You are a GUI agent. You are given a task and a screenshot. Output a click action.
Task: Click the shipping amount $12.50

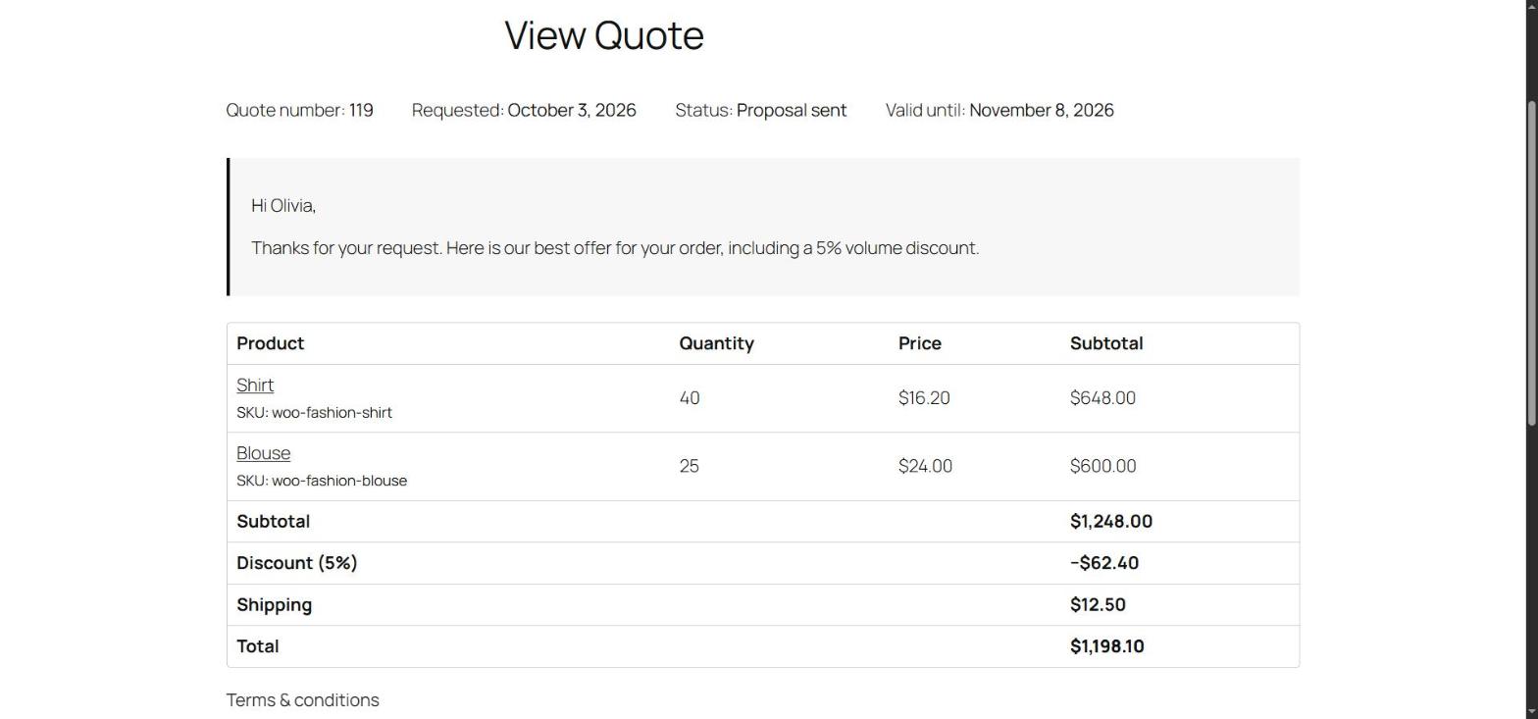tap(1098, 605)
